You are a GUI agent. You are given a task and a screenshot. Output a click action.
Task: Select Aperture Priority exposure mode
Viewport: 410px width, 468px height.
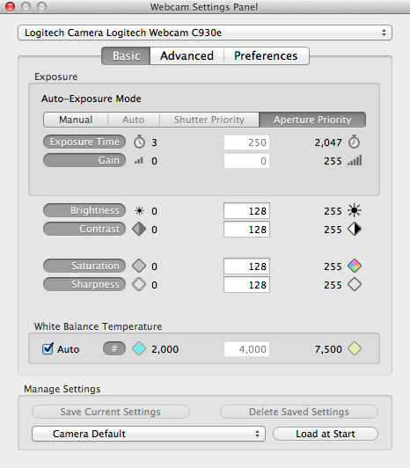pos(312,120)
